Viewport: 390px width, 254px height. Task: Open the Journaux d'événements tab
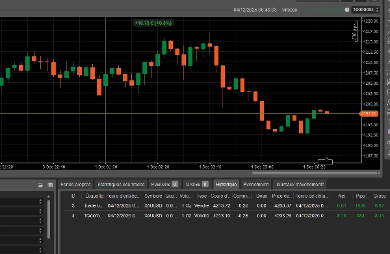(300, 184)
